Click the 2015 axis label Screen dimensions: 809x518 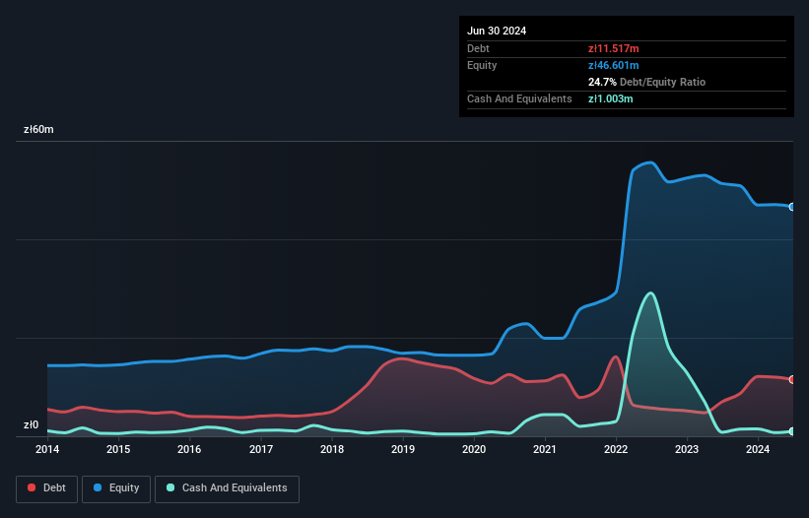click(x=118, y=449)
